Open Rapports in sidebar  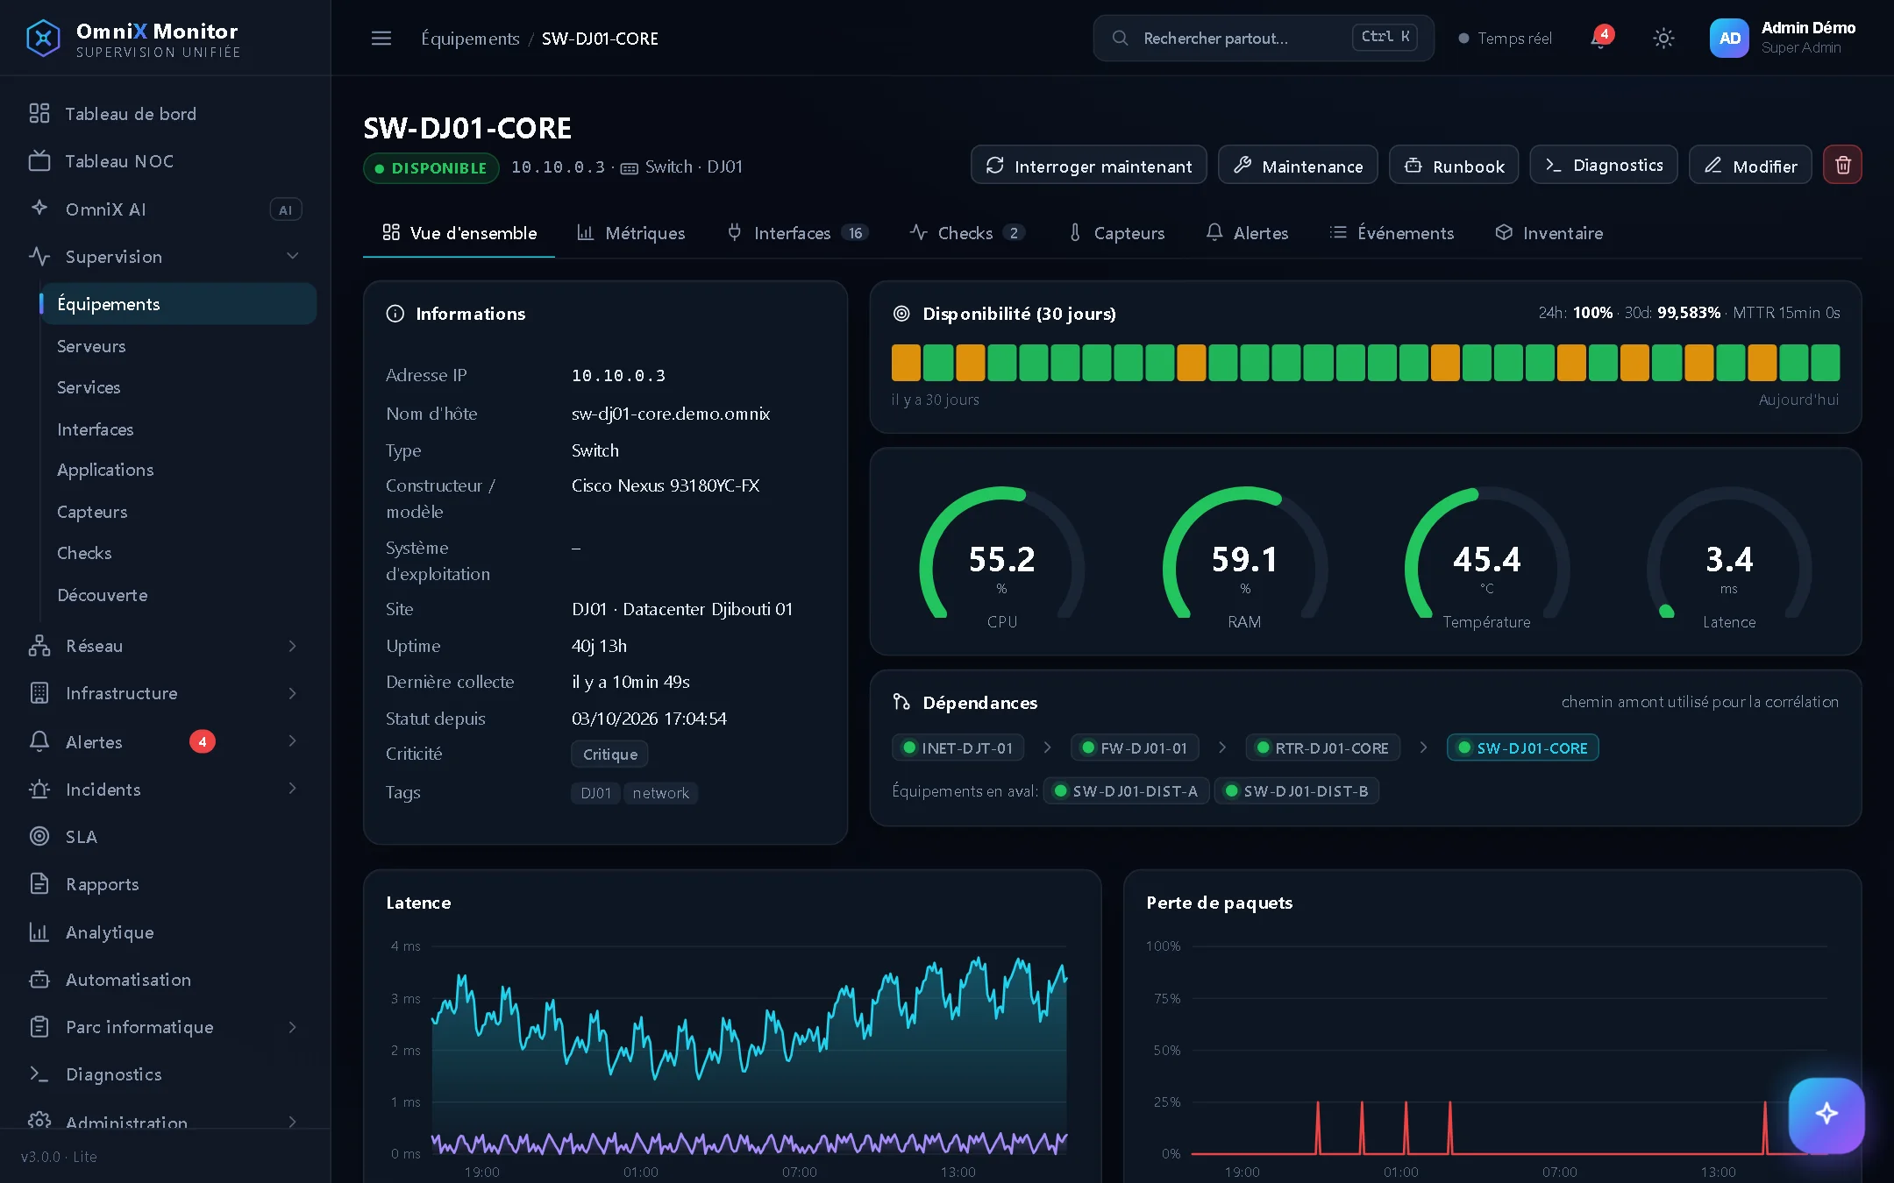(x=165, y=884)
